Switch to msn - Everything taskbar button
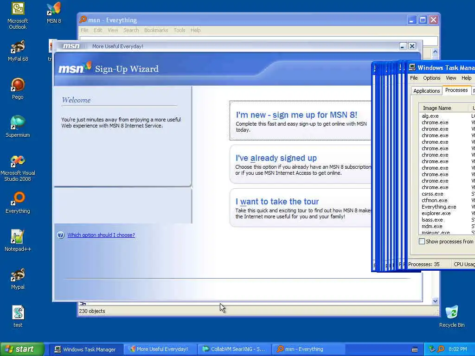The width and height of the screenshot is (475, 356). (308, 350)
